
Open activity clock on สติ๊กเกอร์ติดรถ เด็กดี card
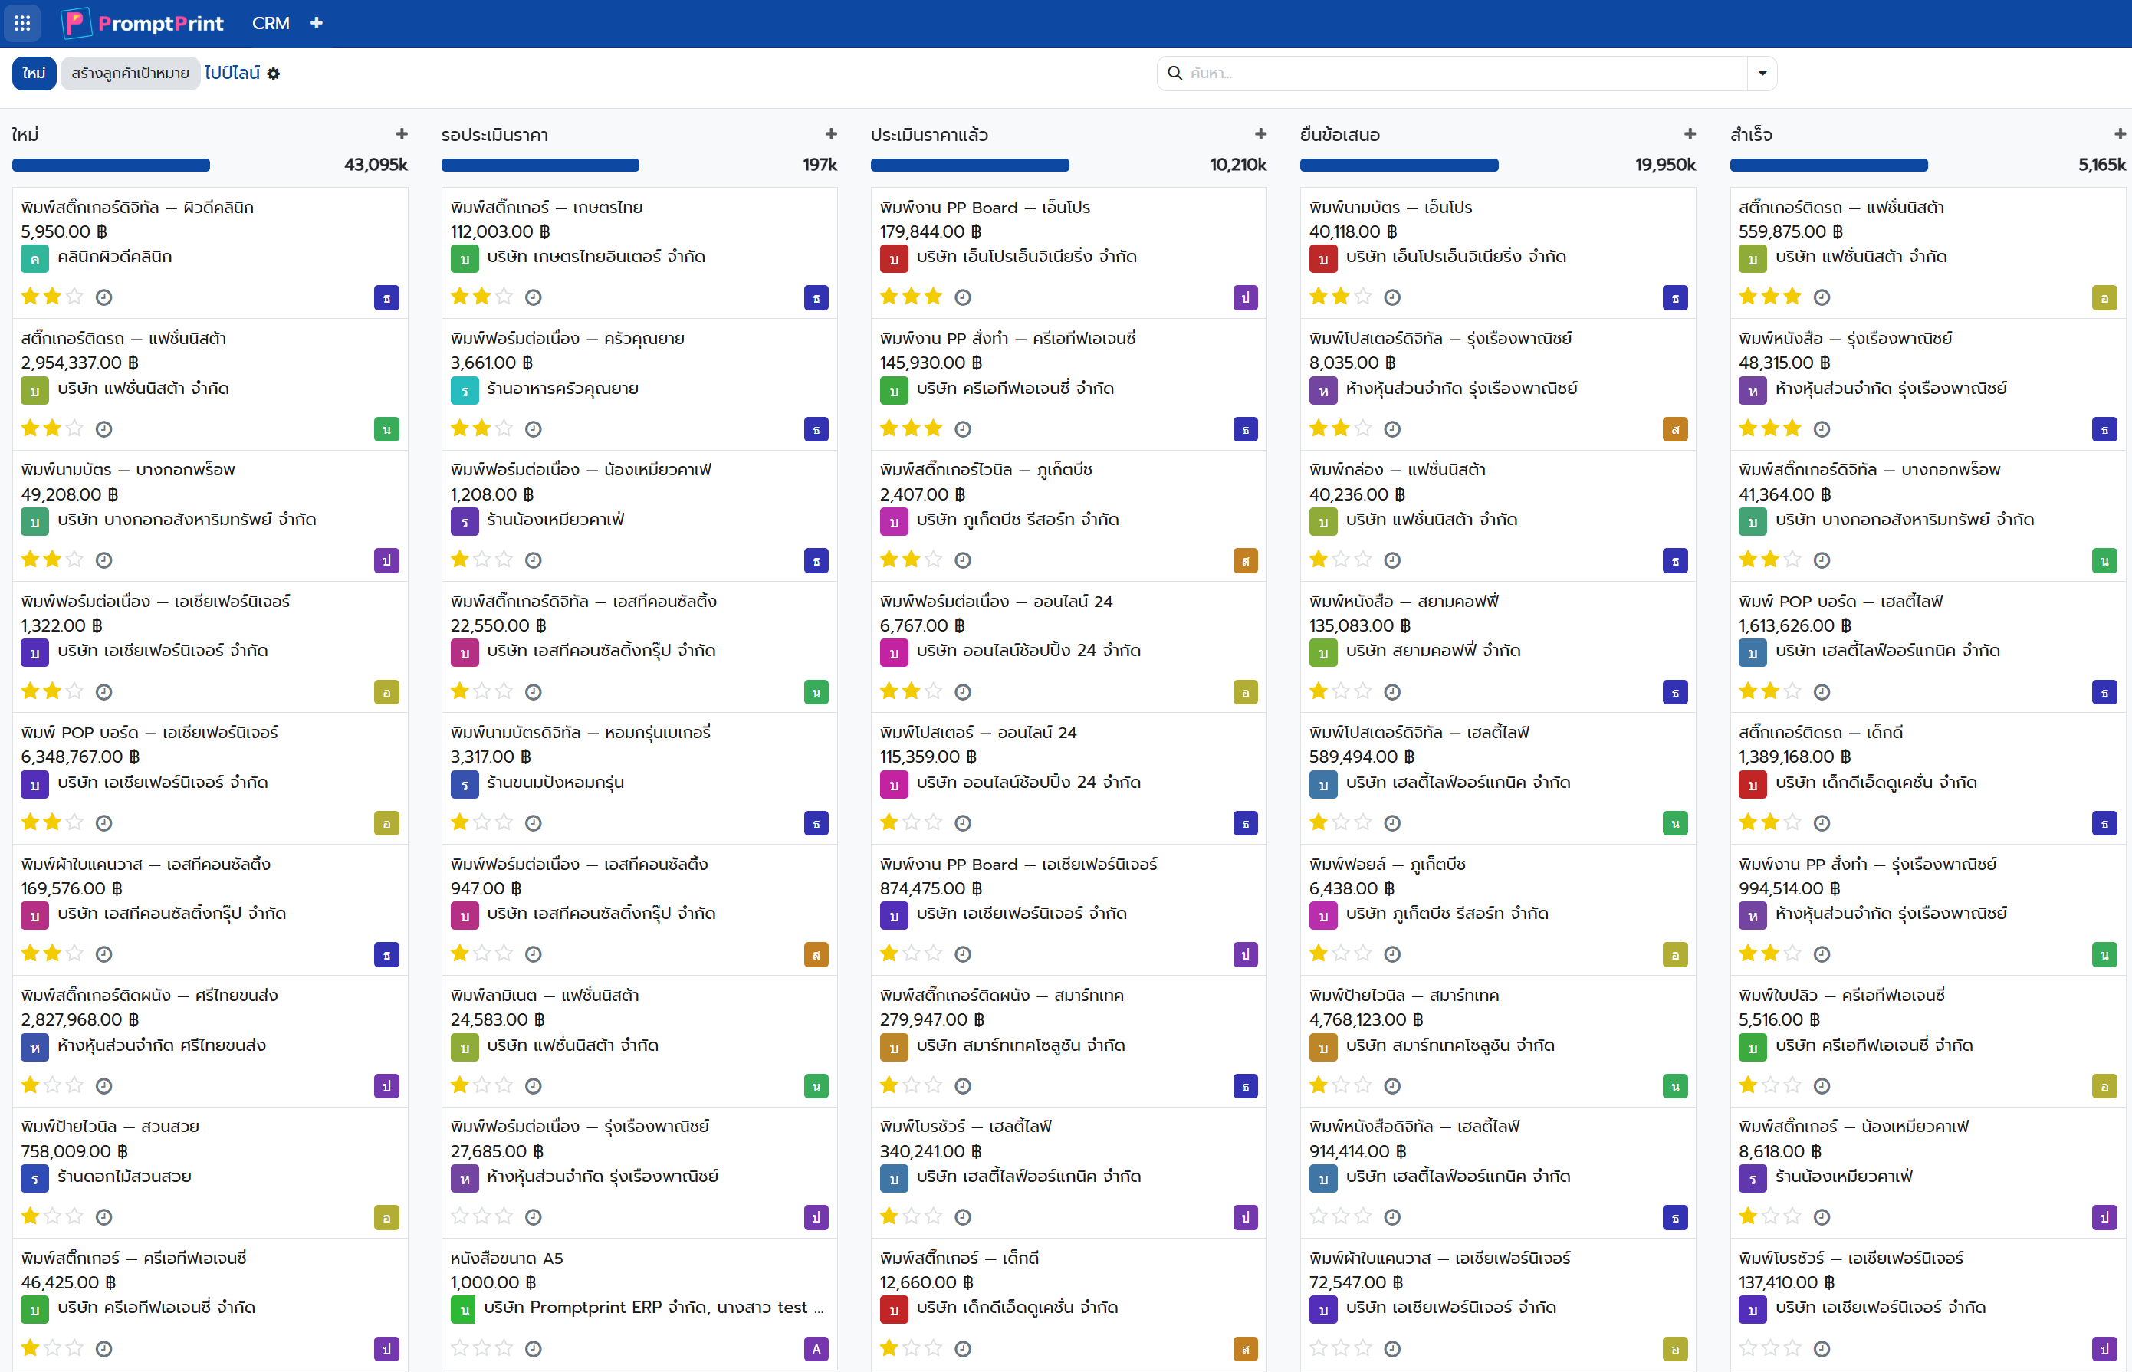click(x=1822, y=823)
